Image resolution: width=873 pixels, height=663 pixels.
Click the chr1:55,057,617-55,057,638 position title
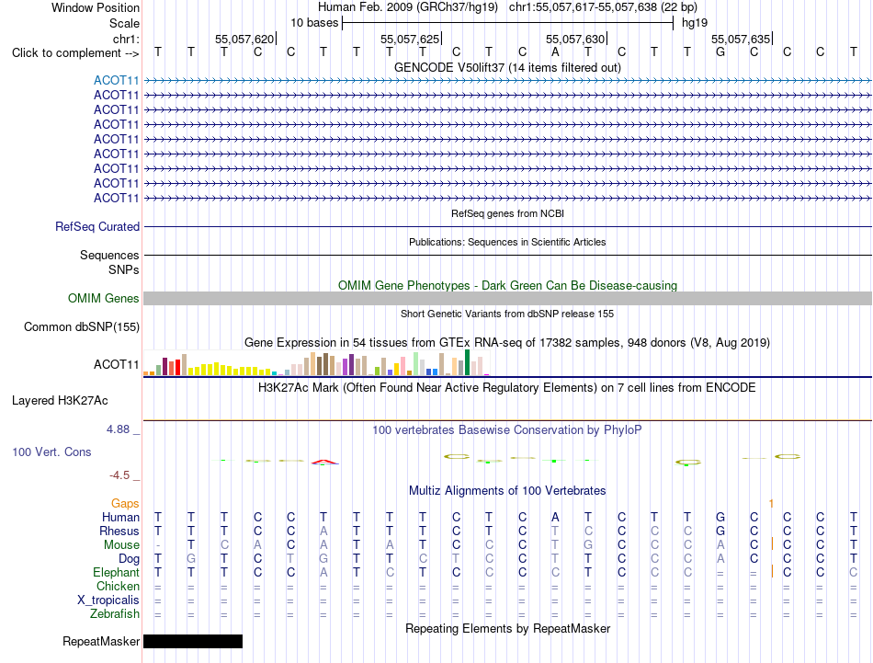point(603,7)
